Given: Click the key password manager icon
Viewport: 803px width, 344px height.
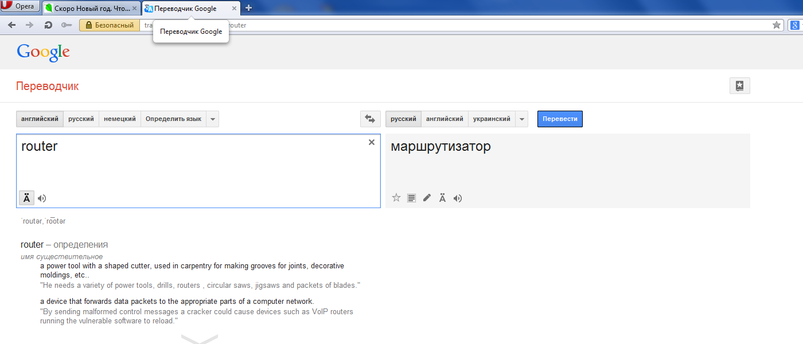Looking at the screenshot, I should pos(67,25).
